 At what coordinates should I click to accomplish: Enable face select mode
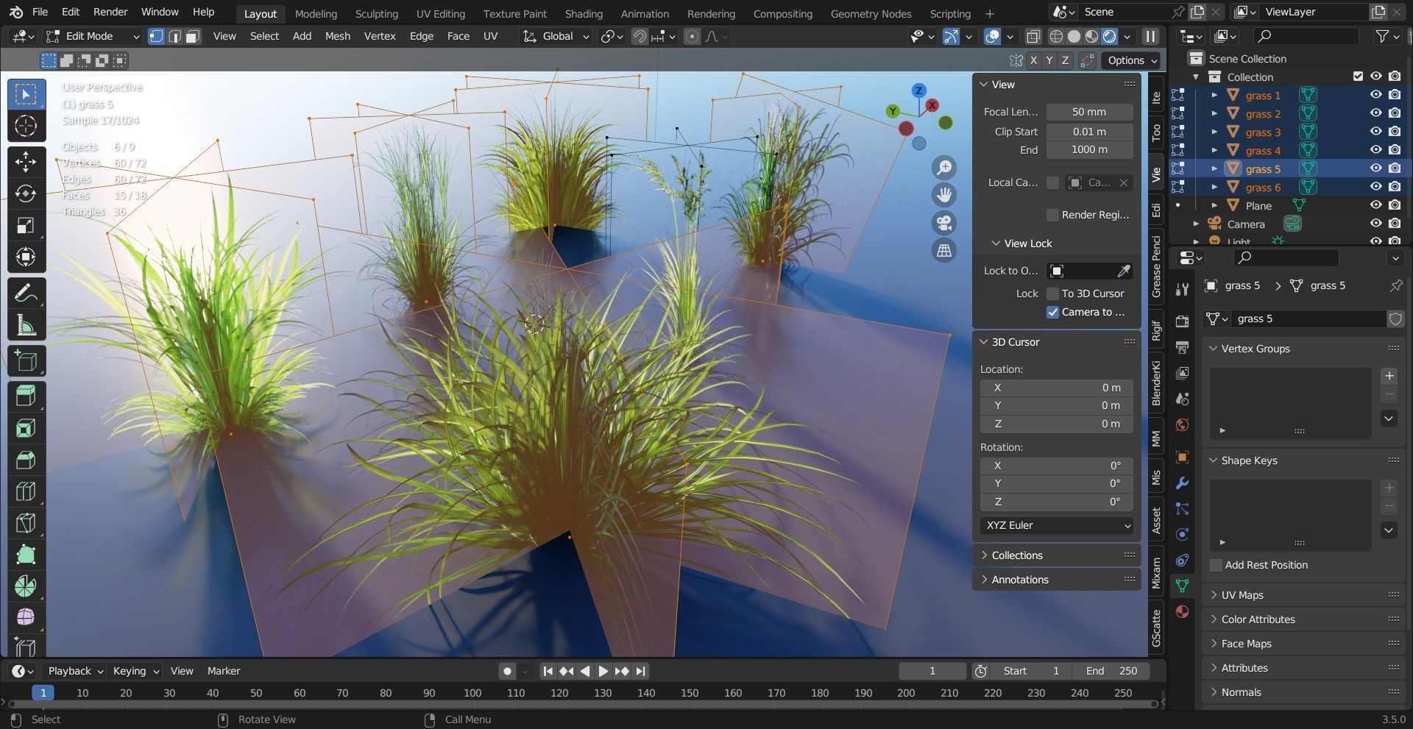click(193, 36)
